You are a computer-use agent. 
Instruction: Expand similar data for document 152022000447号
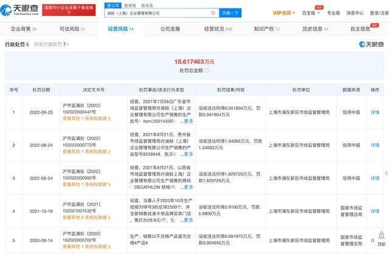(86, 119)
